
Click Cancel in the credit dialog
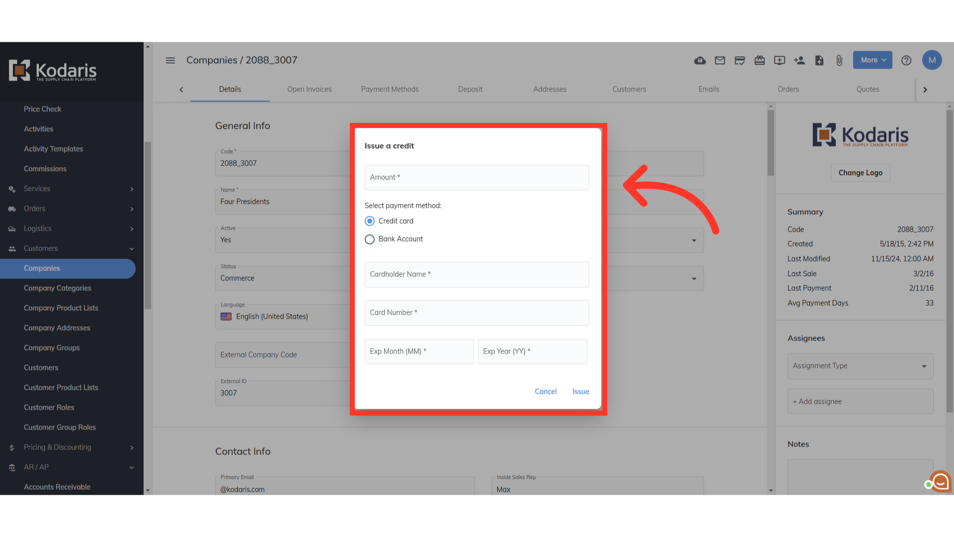(545, 391)
